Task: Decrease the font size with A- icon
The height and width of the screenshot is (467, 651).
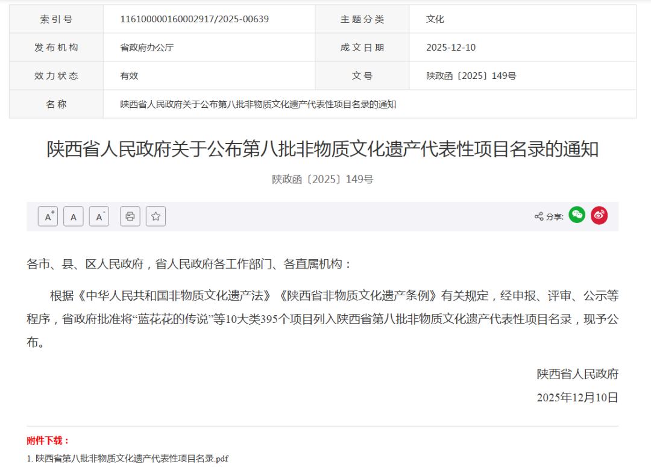Action: pyautogui.click(x=99, y=216)
